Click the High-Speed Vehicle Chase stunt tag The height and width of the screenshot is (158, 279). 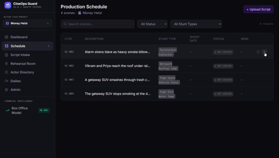169,80
